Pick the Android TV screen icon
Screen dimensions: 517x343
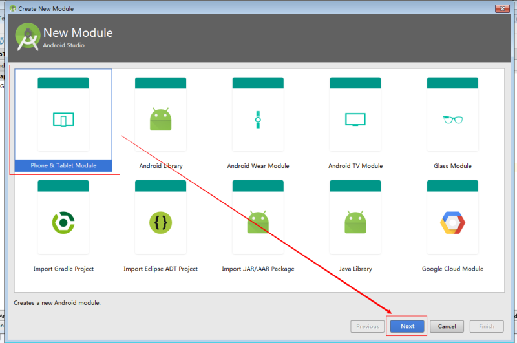355,120
